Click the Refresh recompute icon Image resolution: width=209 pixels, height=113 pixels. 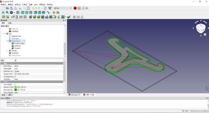[45, 8]
